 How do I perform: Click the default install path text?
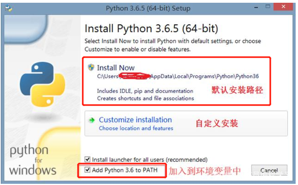point(178,76)
